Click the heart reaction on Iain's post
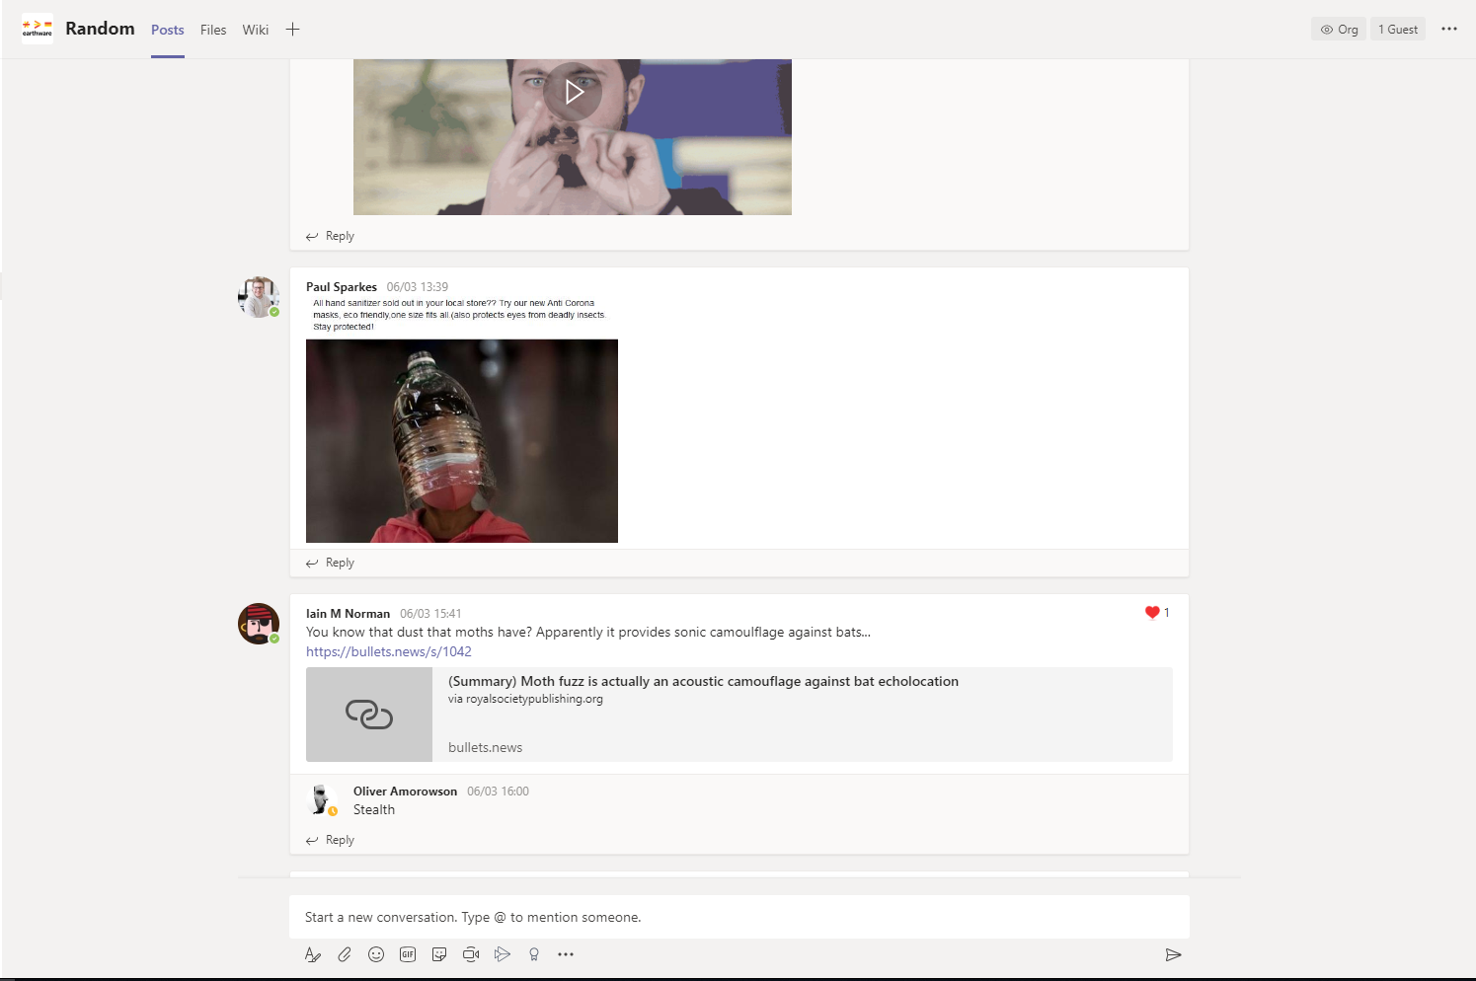Viewport: 1476px width, 981px height. 1151,613
